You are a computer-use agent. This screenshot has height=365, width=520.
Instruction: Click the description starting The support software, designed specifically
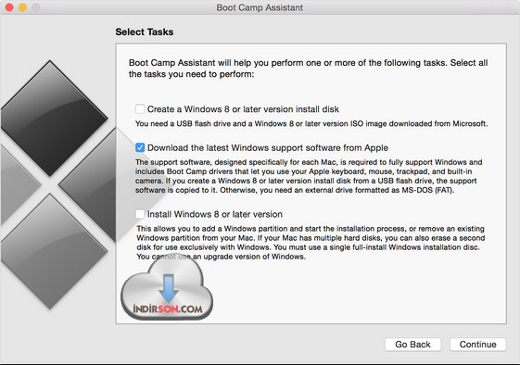tap(309, 176)
